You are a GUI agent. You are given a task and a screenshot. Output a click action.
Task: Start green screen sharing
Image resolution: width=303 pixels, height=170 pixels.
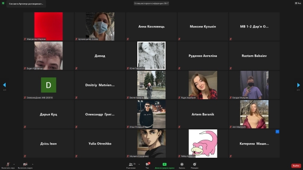[x=164, y=165]
